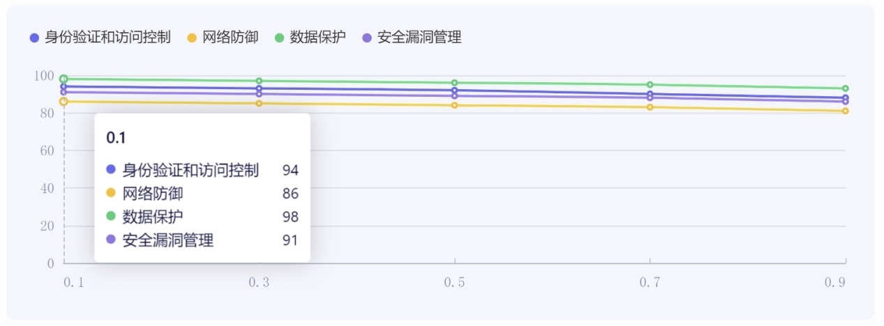Viewport: 884px width, 326px height.
Task: Click the yellow 网络防御 legend dot
Action: (192, 38)
